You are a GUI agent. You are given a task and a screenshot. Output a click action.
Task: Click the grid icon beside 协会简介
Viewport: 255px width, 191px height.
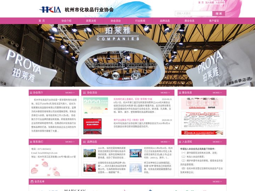tap(31, 93)
